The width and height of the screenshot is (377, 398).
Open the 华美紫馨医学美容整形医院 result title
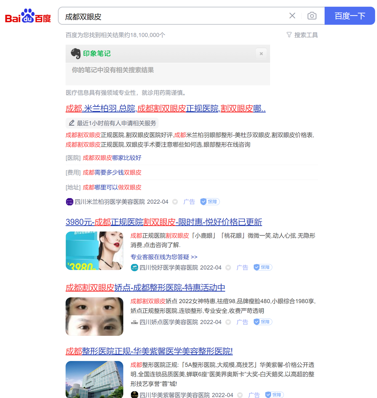(x=149, y=351)
